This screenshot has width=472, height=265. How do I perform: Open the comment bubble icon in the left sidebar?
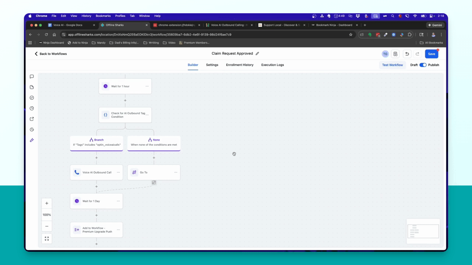pyautogui.click(x=32, y=77)
